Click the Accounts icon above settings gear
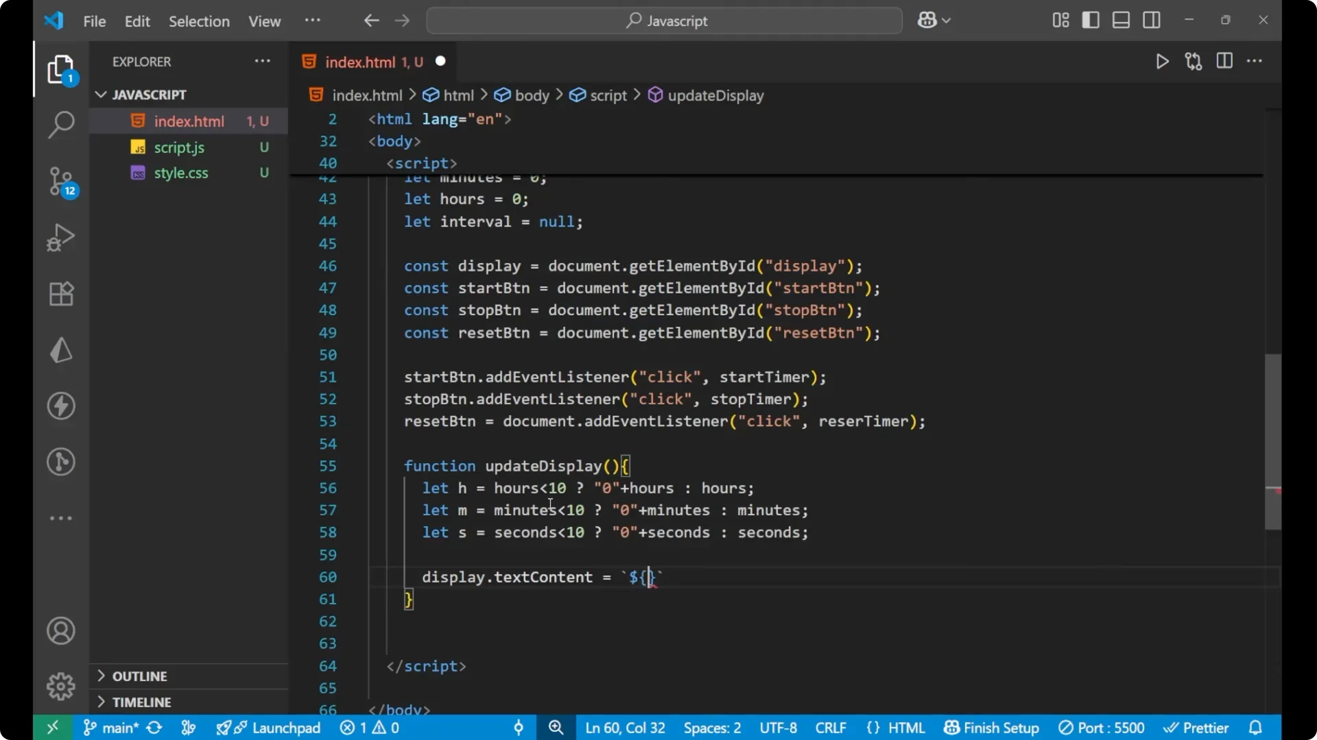1317x740 pixels. 60,630
